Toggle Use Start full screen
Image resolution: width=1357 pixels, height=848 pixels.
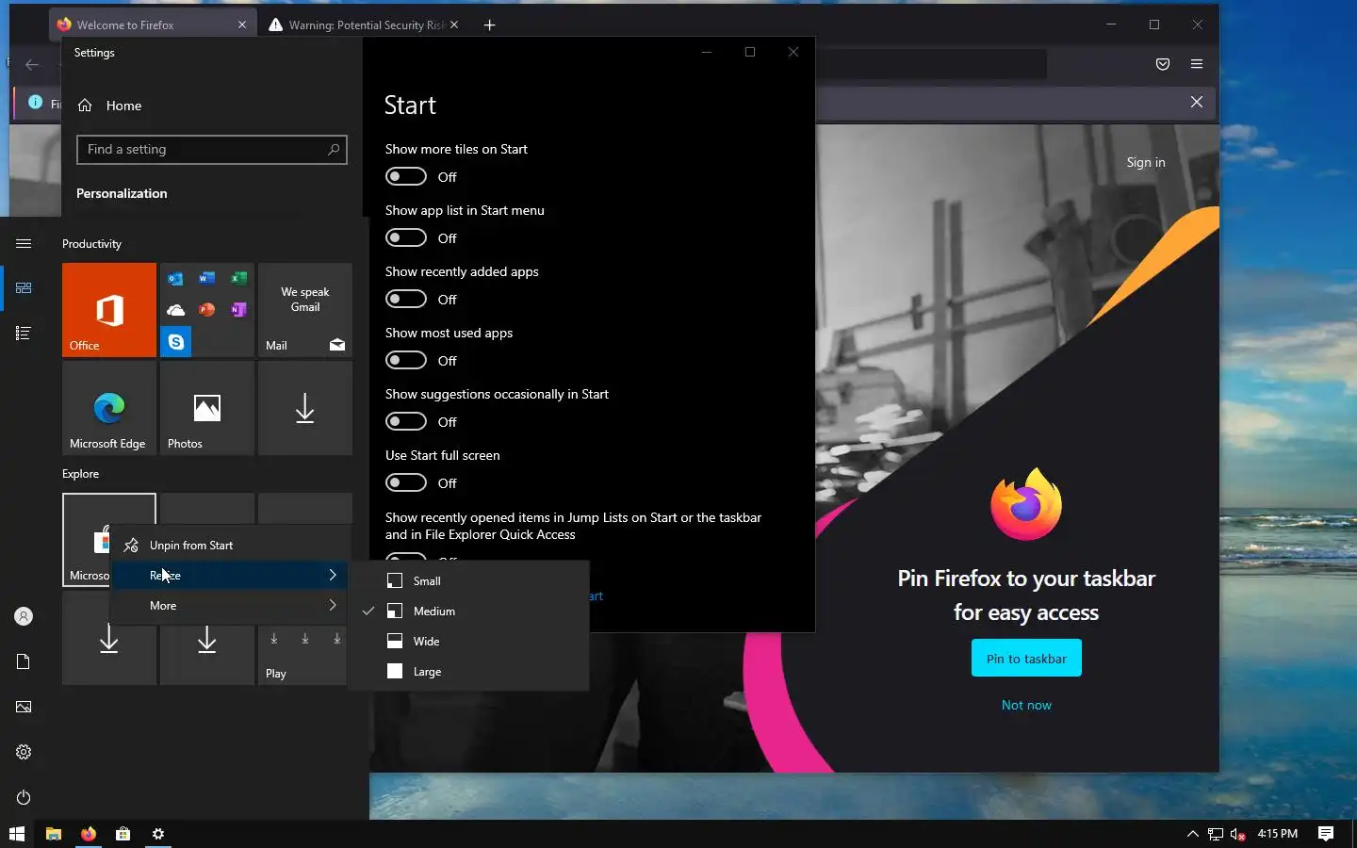pyautogui.click(x=406, y=482)
